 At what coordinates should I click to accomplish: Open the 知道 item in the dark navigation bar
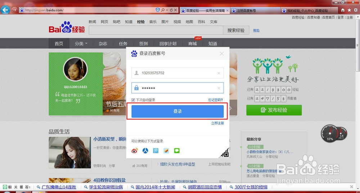tap(213, 43)
